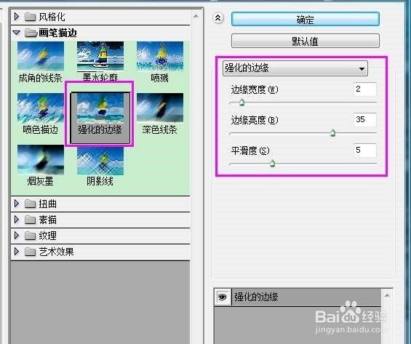This screenshot has width=411, height=344.
Task: Expand the 纹理 filter folder
Action: click(x=17, y=236)
